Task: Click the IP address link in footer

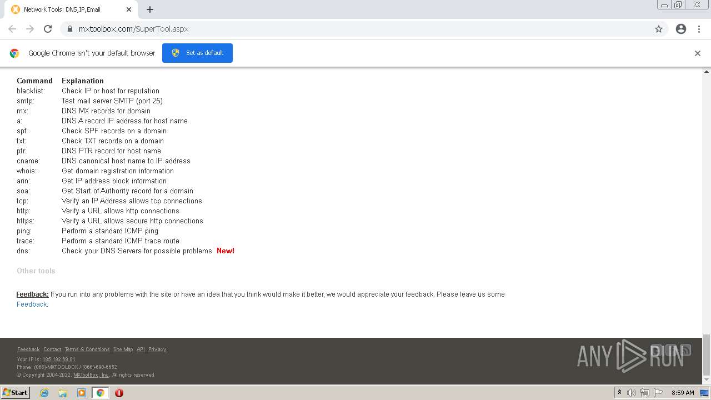Action: point(59,359)
